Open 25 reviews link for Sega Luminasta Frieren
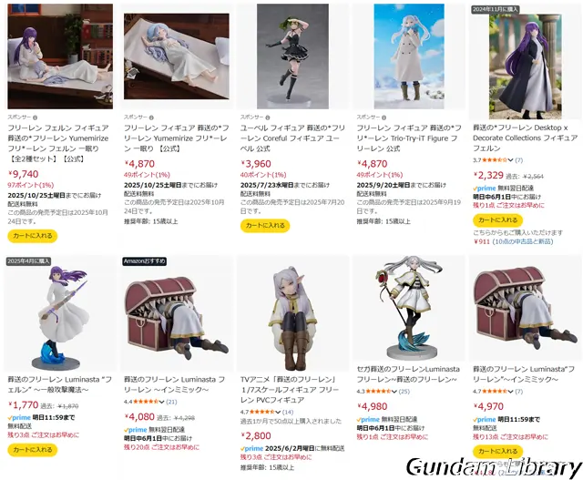This screenshot has width=583, height=480. [x=404, y=392]
